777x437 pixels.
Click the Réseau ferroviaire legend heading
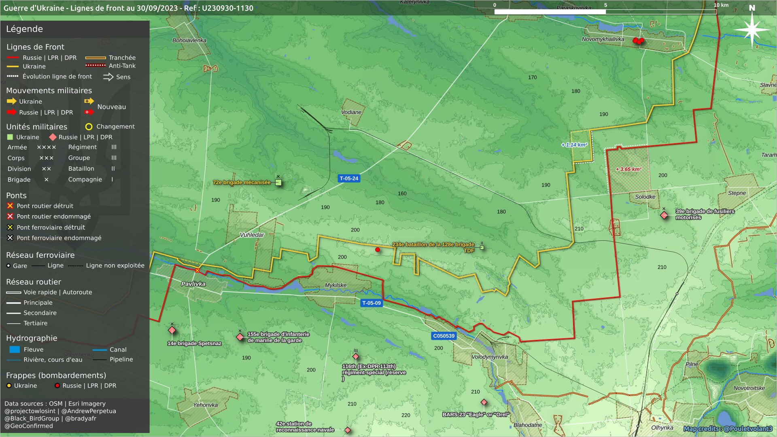(40, 255)
